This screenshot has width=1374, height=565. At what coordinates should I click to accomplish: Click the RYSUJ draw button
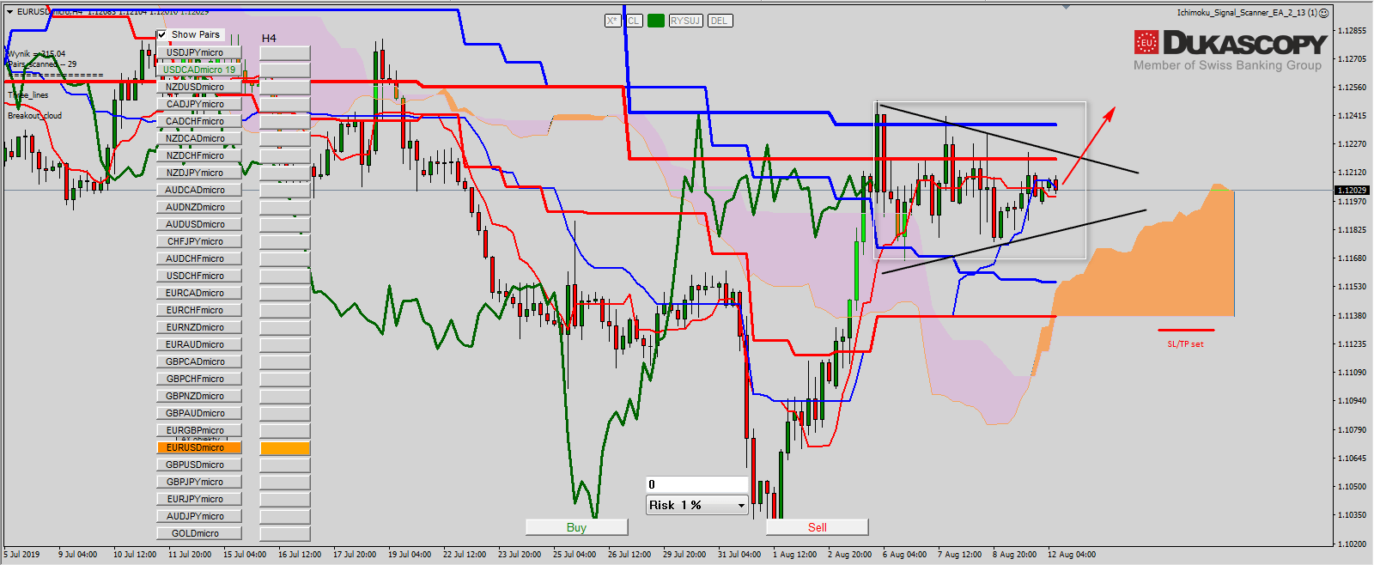coord(685,21)
